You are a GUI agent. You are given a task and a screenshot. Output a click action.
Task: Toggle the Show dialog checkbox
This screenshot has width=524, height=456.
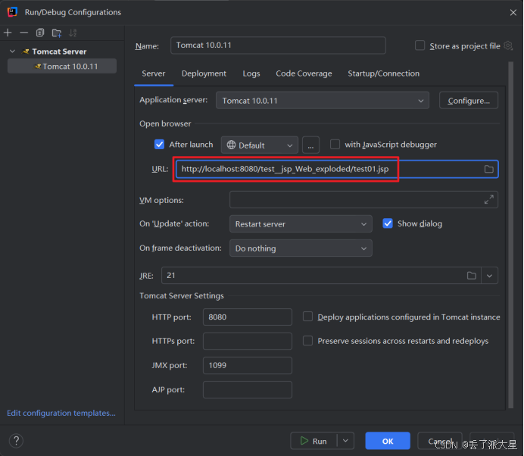pos(388,223)
